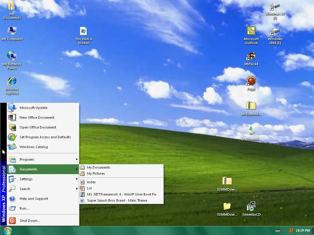
Task: Select the 3DMMDow folder icon
Action: (x=227, y=209)
